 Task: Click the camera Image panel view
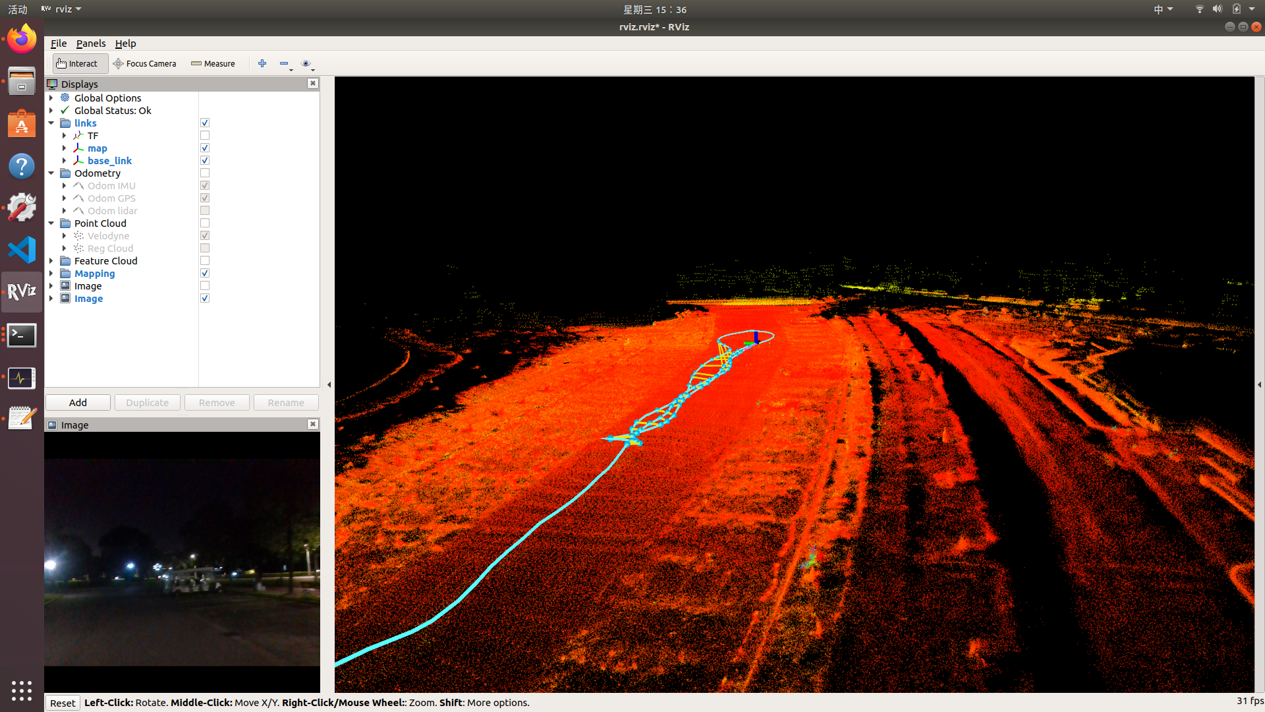(x=182, y=562)
